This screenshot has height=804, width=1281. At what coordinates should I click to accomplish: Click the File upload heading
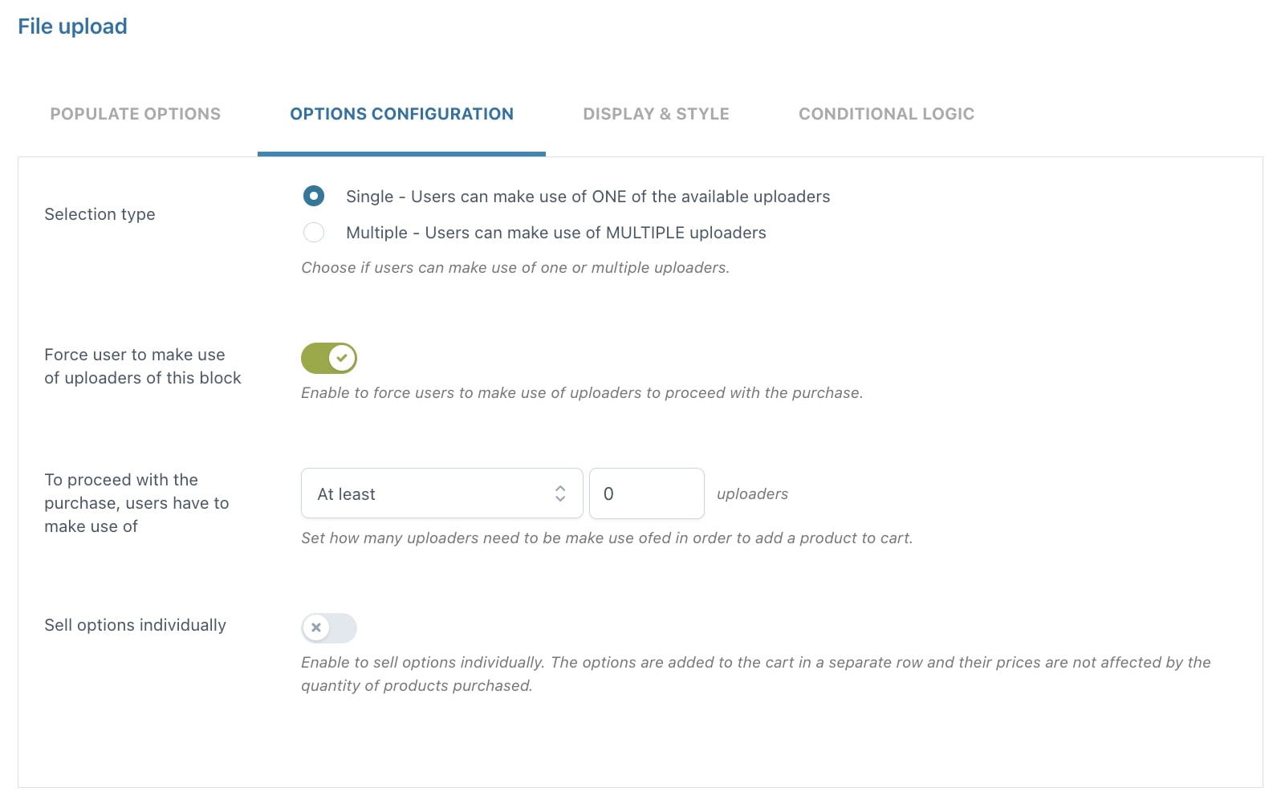[x=72, y=26]
